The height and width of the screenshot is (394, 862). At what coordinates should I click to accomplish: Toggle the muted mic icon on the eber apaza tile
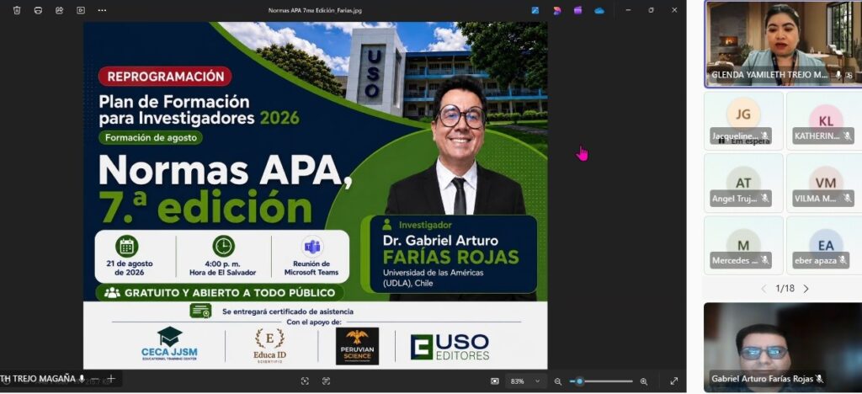click(x=842, y=260)
